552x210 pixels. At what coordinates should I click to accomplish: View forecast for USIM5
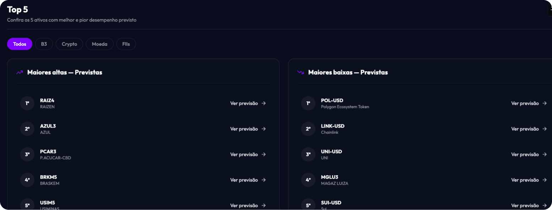pos(248,206)
